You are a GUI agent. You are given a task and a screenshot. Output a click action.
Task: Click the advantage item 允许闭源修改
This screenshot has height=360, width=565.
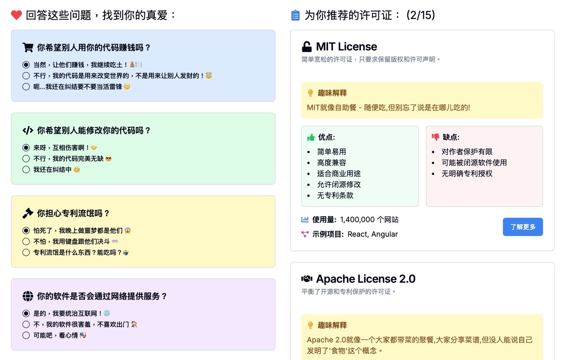click(x=339, y=185)
